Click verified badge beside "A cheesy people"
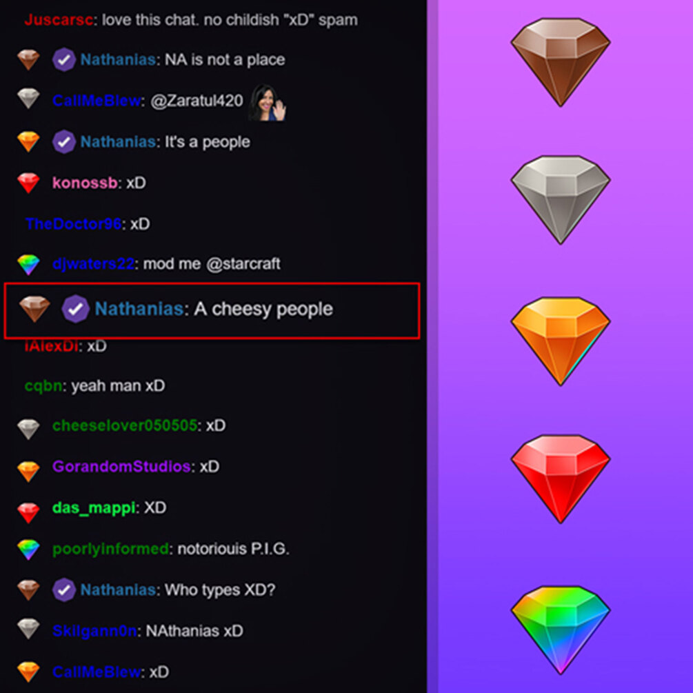Viewport: 693px width, 693px height. pos(75,308)
